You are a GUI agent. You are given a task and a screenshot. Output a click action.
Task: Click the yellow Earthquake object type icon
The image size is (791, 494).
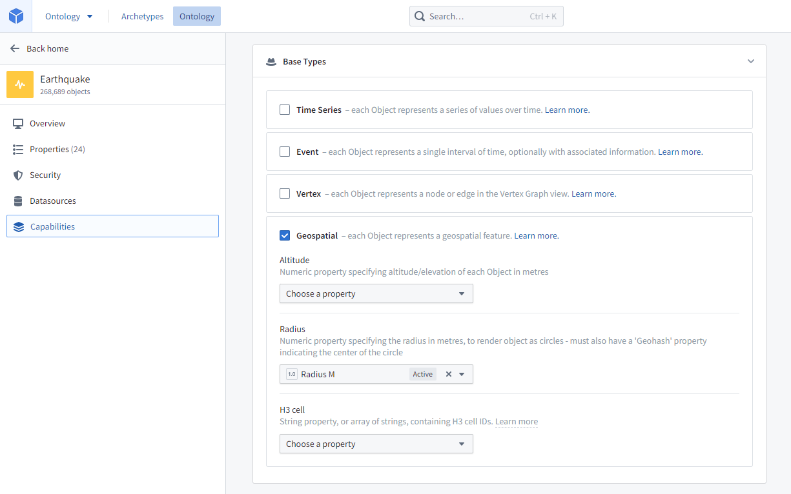click(x=20, y=84)
